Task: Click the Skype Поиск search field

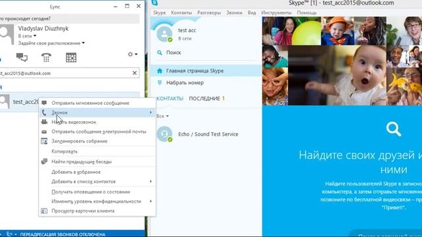Action: 206,53
